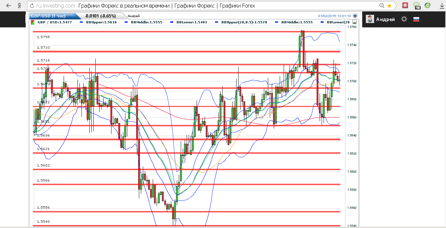Screen dimensions: 446x228
Task: Click the blue swatch of BBLower:1.5493
Action: coord(172,22)
